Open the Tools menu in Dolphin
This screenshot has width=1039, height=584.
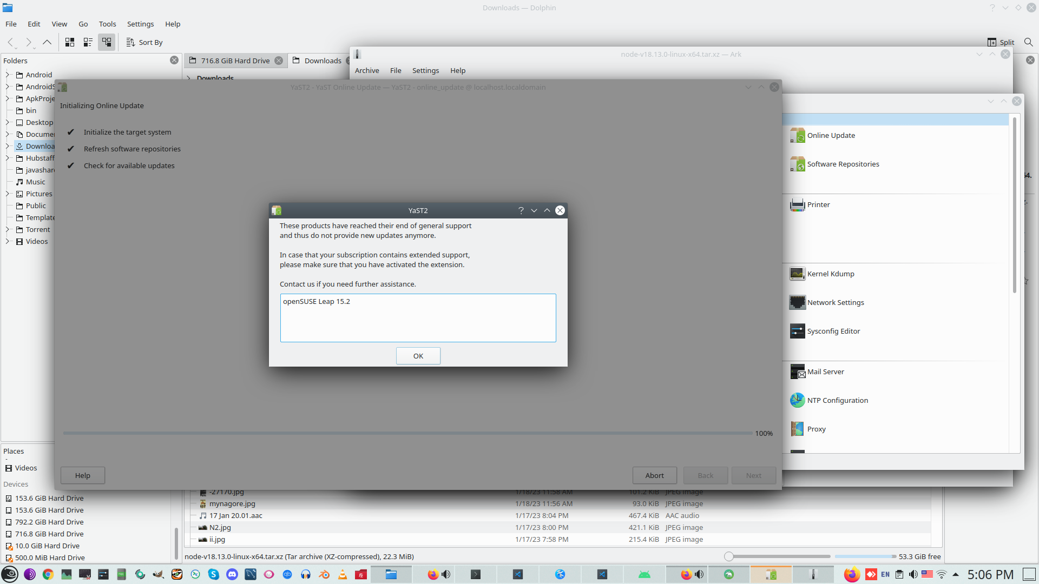[x=107, y=24]
